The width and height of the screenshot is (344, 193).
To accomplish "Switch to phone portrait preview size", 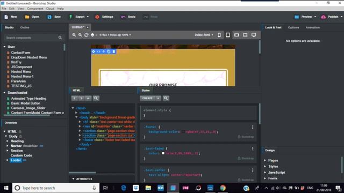I will click(219, 35).
